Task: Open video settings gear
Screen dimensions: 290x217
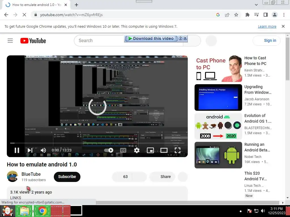Action: coord(137,150)
